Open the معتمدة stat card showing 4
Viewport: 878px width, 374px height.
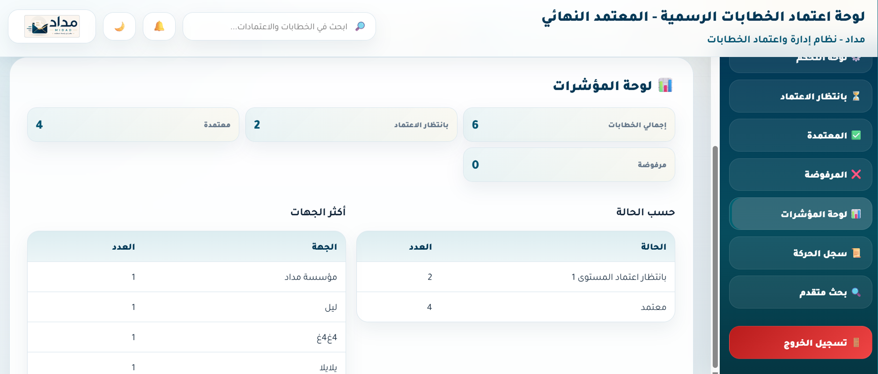coord(133,125)
